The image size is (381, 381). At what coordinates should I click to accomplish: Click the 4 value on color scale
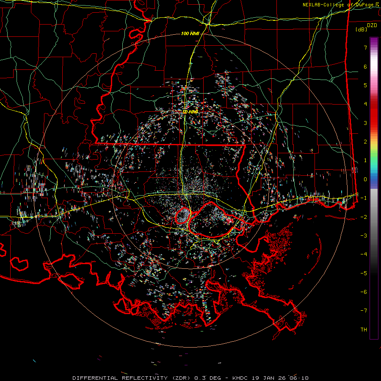click(365, 104)
